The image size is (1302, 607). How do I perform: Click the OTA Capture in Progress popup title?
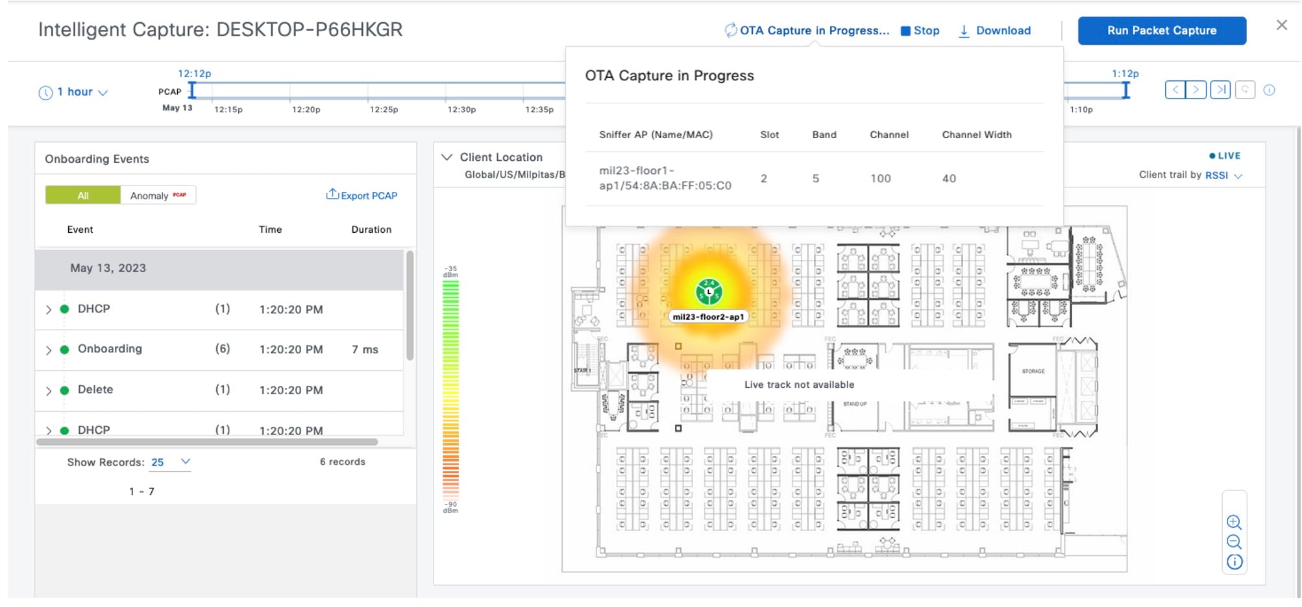669,76
